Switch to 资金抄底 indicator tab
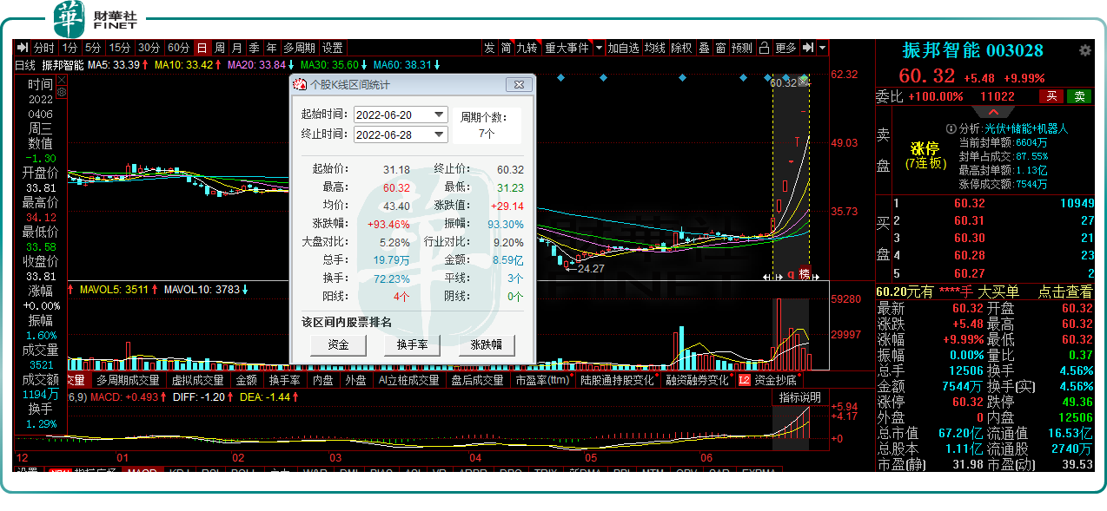The image size is (1107, 511). [775, 380]
